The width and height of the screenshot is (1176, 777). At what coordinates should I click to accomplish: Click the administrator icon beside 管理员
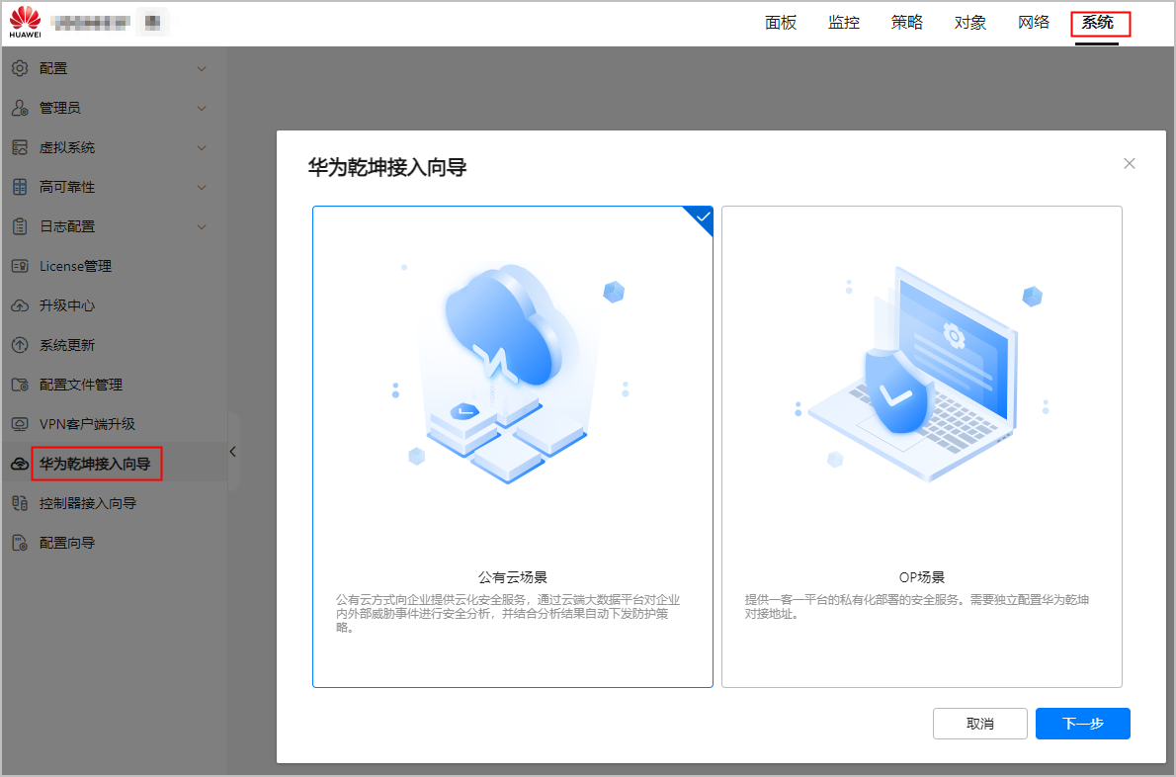point(20,108)
